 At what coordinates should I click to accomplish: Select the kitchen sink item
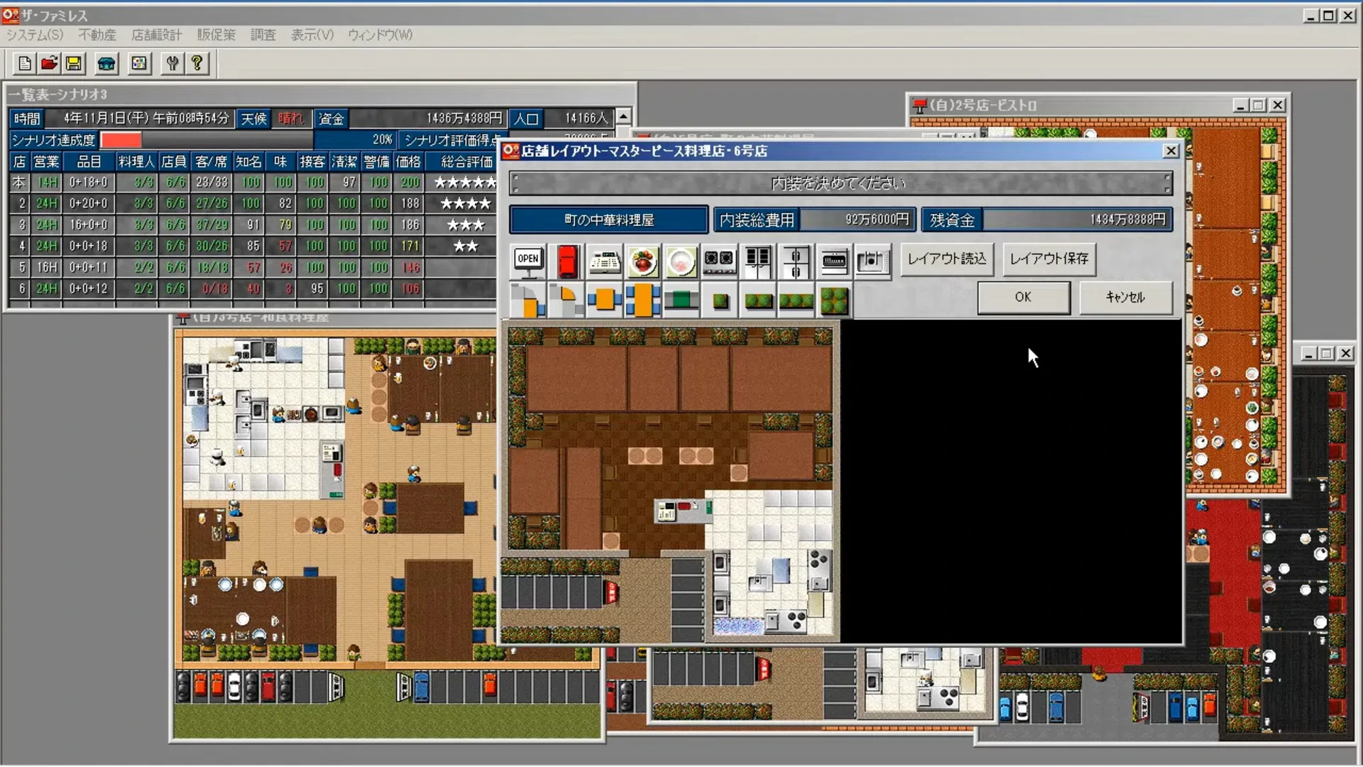tap(872, 261)
